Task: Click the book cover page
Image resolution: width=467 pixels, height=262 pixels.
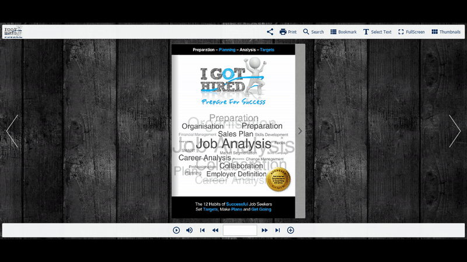Action: (x=233, y=131)
